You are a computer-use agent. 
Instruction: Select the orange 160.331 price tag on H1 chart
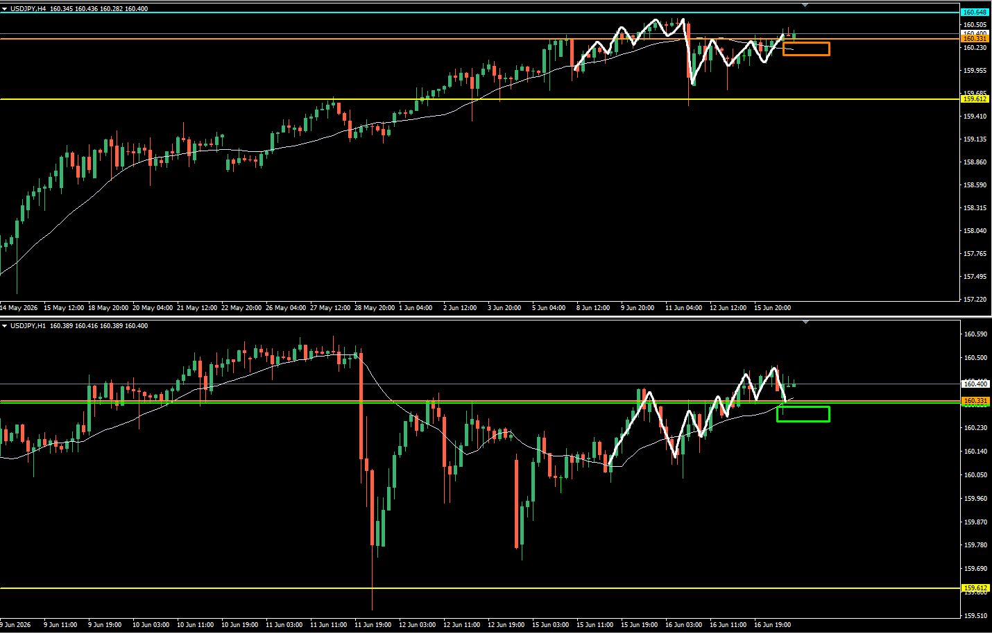[x=975, y=401]
